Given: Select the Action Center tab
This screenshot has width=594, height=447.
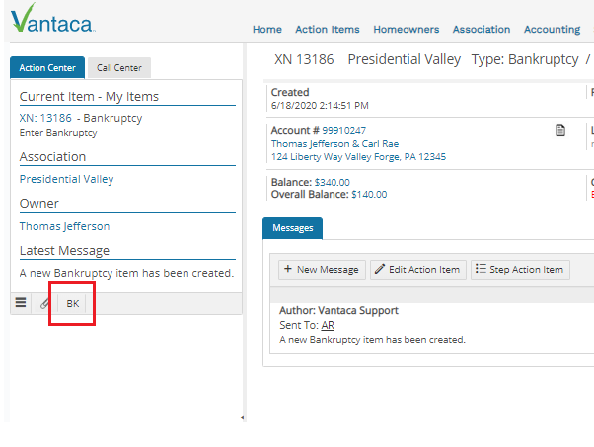Looking at the screenshot, I should point(46,68).
